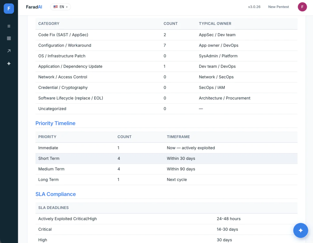Click the TYPICAL OWNER column header

[x=215, y=24]
